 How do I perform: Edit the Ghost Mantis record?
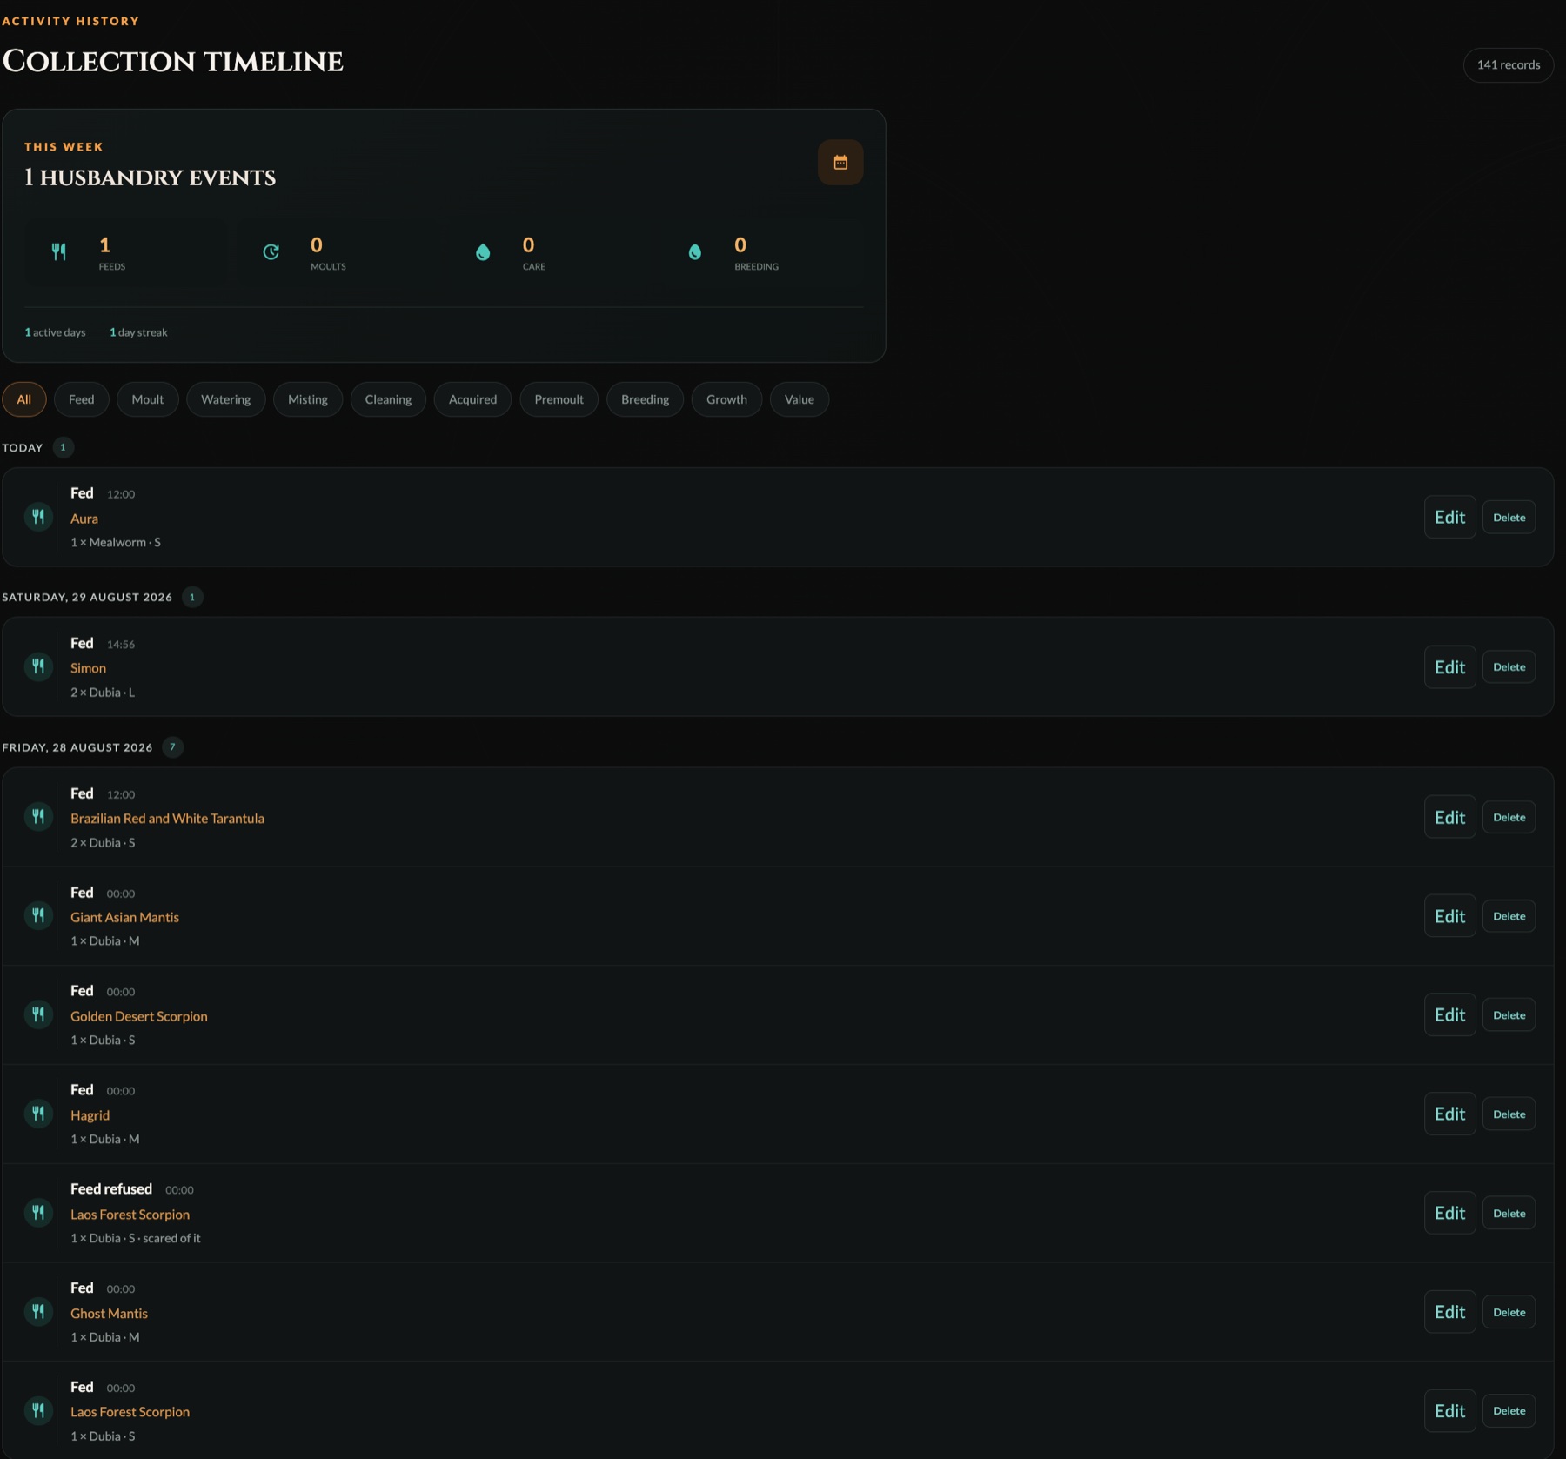(1450, 1313)
